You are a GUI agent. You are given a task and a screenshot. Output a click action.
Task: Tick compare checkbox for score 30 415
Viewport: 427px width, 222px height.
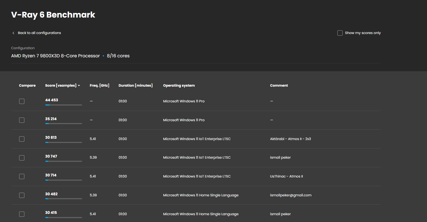coord(22,214)
